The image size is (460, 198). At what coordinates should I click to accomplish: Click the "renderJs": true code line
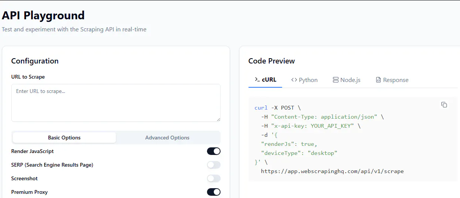[x=289, y=144]
